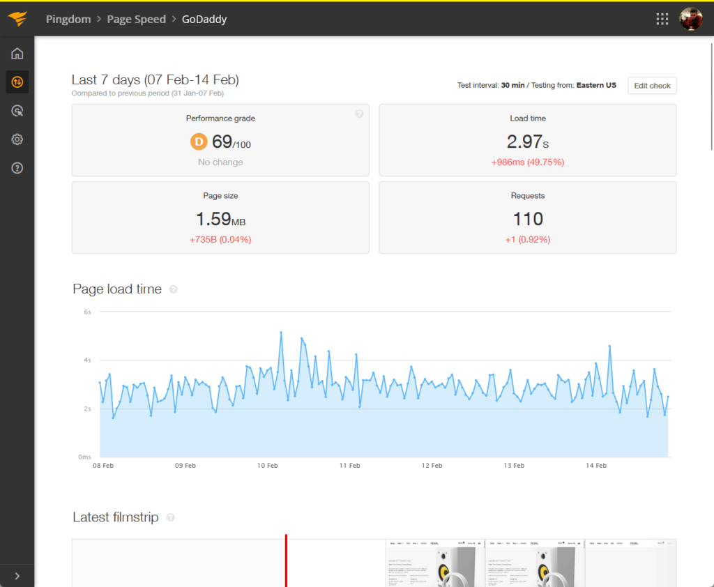Click the Latest filmstrip help icon
Image resolution: width=714 pixels, height=587 pixels.
click(171, 517)
